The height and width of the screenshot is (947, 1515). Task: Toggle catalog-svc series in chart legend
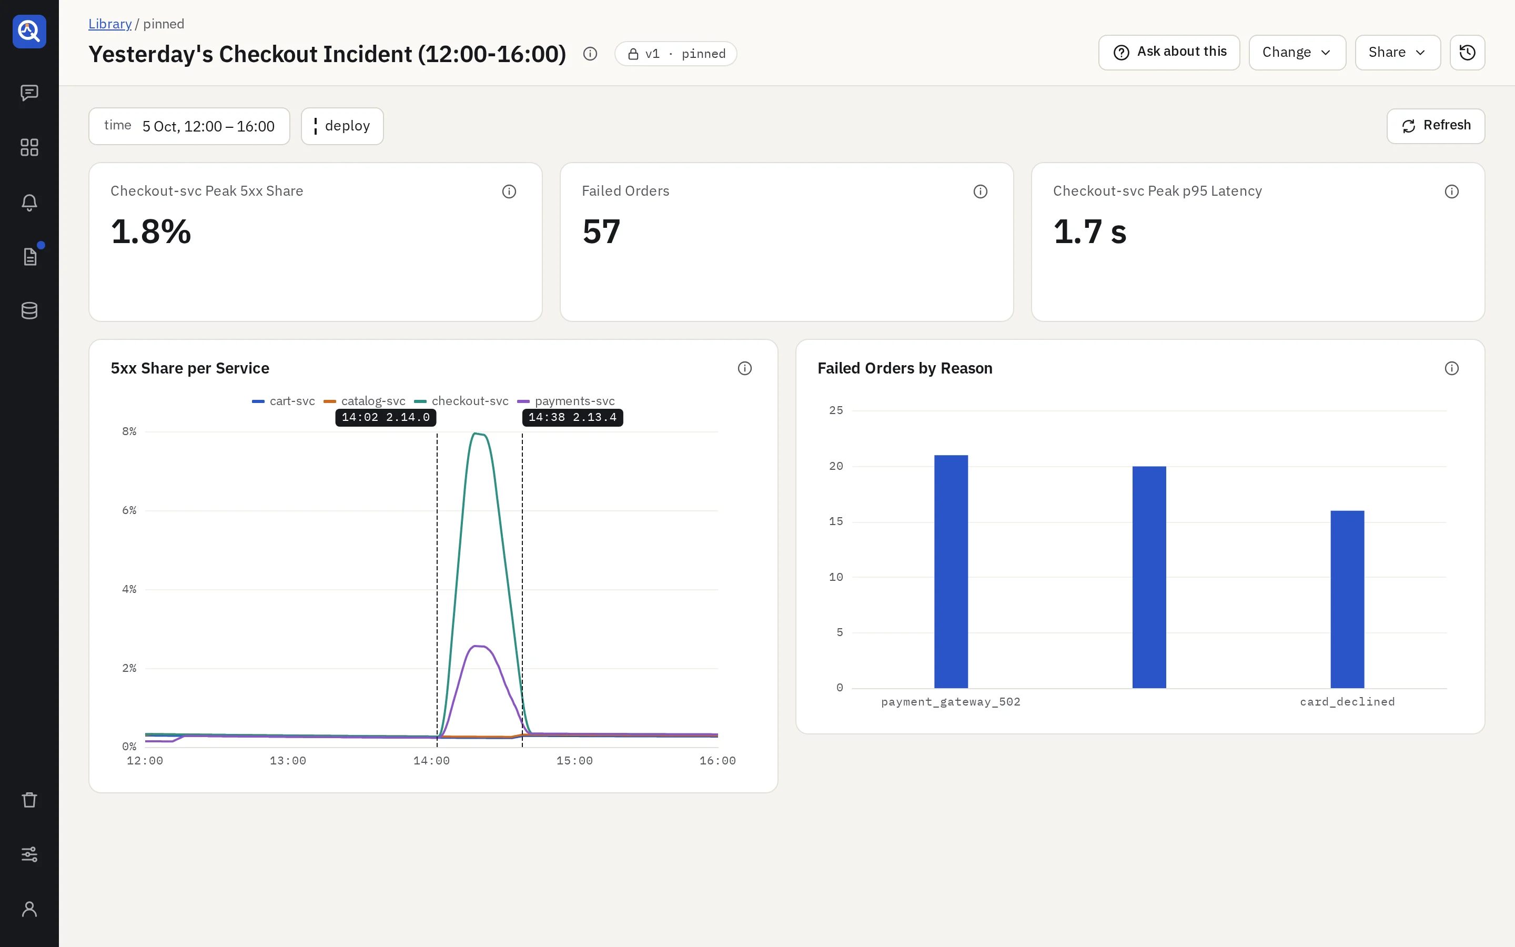[x=365, y=401]
